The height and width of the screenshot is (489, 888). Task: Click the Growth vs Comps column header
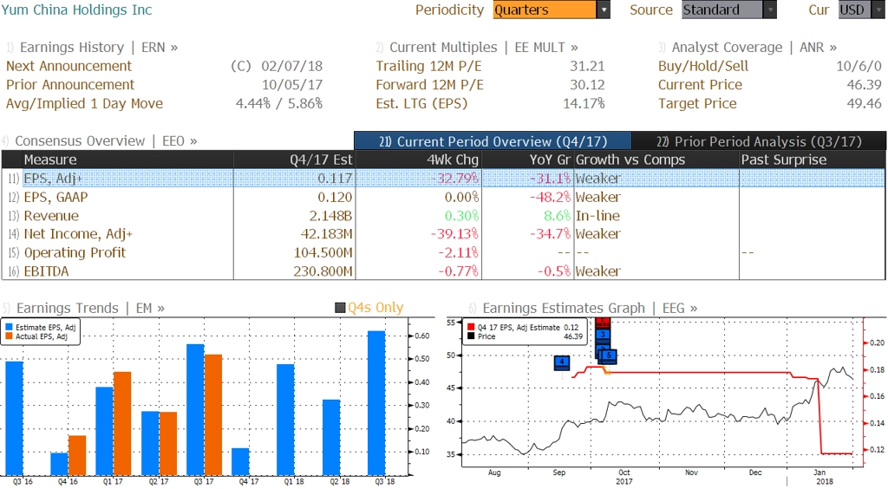tap(656, 160)
